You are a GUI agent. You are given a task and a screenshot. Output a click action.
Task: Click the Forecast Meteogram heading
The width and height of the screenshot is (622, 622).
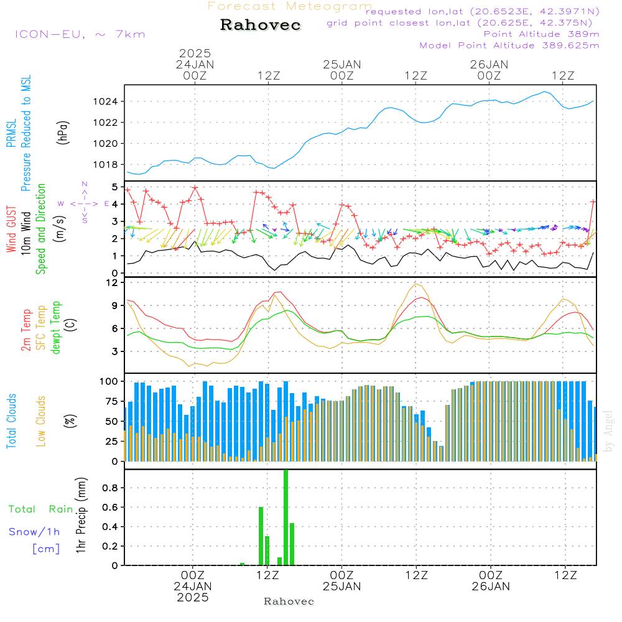[x=290, y=6]
